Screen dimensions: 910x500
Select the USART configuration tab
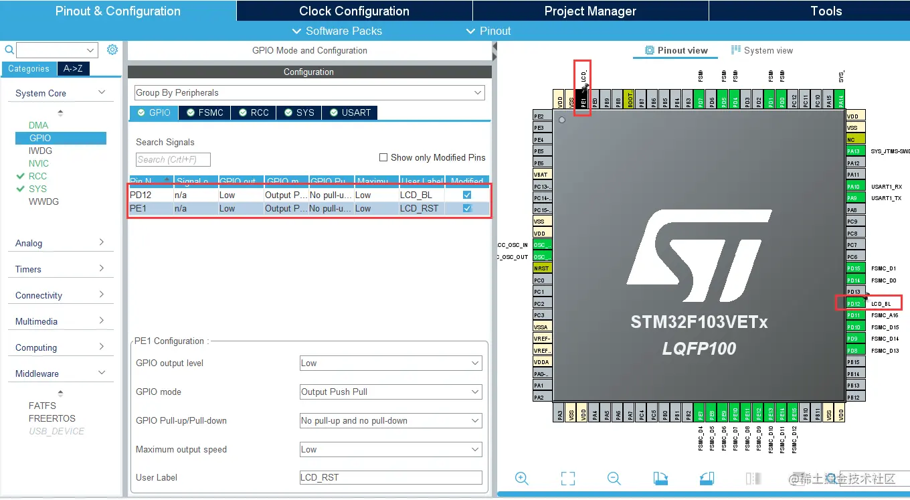point(350,112)
